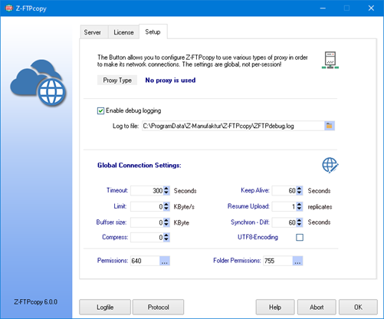Click the globe with pencil connection icon
Image resolution: width=384 pixels, height=319 pixels.
(330, 165)
